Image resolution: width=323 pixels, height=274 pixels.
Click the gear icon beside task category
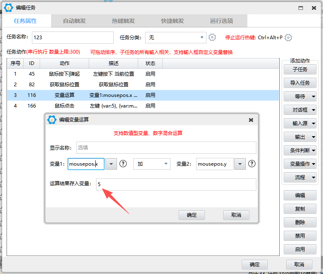point(212,37)
